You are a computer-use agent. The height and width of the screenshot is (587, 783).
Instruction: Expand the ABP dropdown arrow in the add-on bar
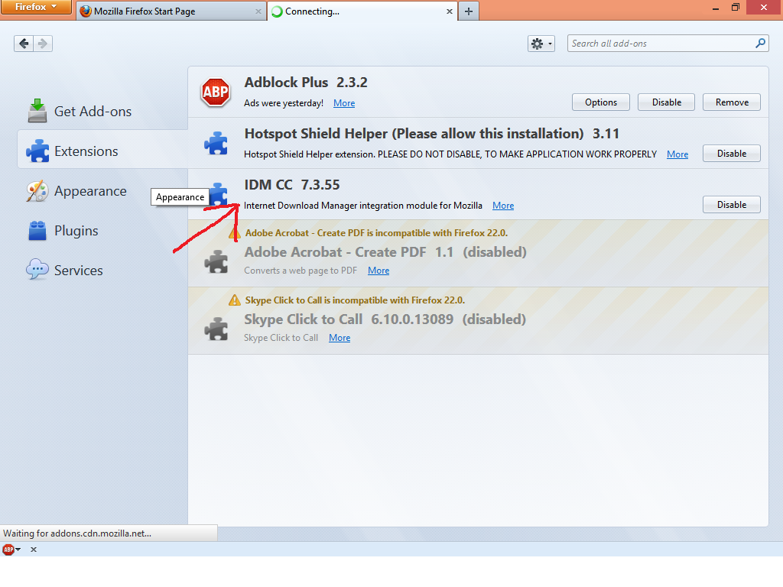point(18,549)
